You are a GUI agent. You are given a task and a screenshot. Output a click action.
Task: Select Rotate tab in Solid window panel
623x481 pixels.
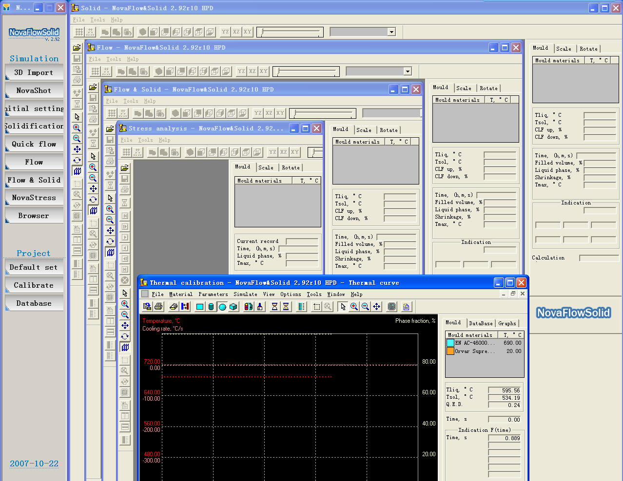588,49
